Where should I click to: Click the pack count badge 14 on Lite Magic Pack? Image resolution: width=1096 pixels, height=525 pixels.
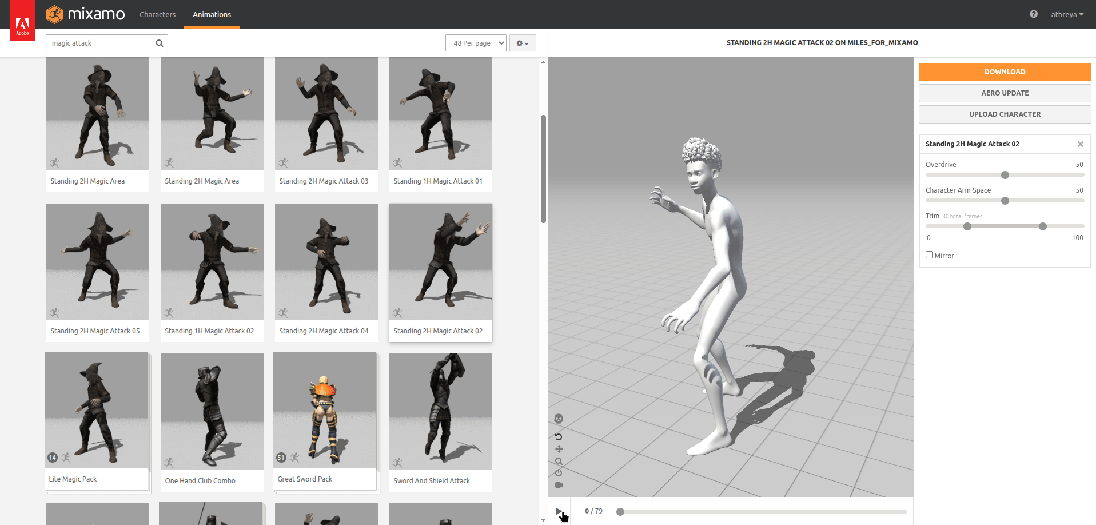pyautogui.click(x=53, y=458)
